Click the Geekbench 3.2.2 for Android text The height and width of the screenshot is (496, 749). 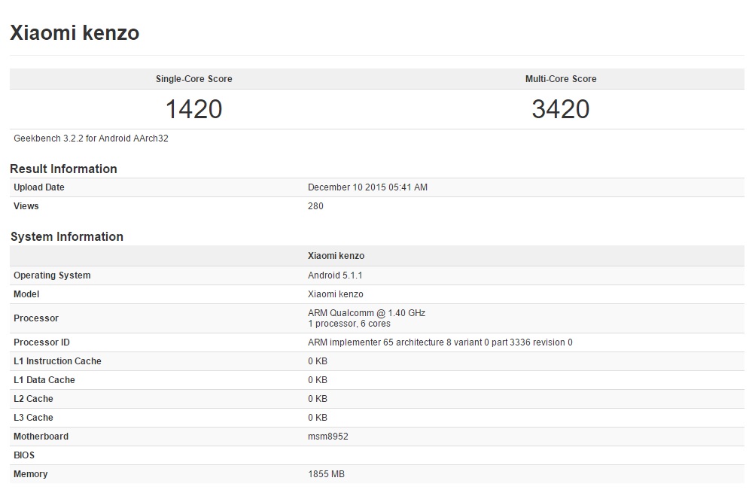(x=90, y=138)
